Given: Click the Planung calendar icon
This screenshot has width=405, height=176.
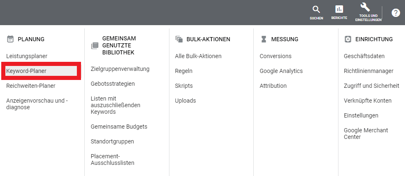Looking at the screenshot, I should (x=10, y=39).
